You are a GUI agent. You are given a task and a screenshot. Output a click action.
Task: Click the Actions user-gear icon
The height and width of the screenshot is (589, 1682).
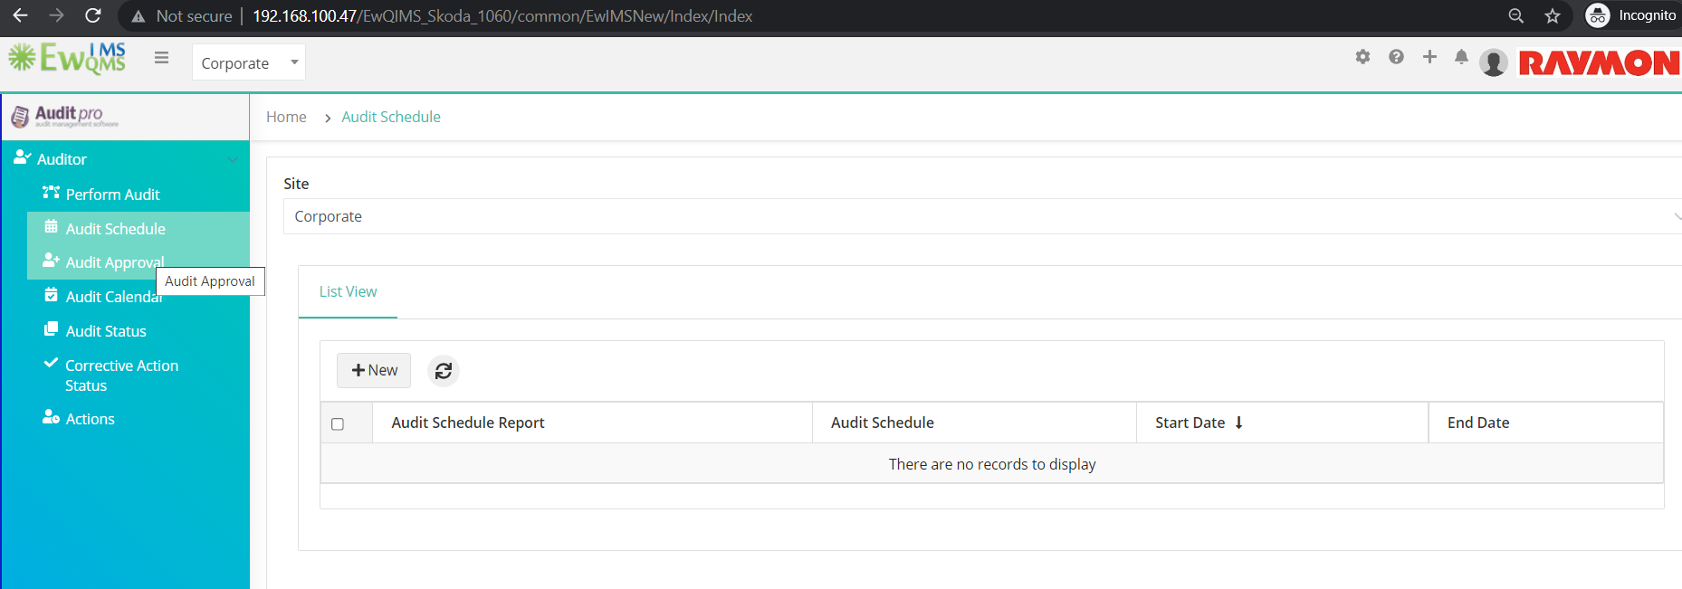point(51,417)
